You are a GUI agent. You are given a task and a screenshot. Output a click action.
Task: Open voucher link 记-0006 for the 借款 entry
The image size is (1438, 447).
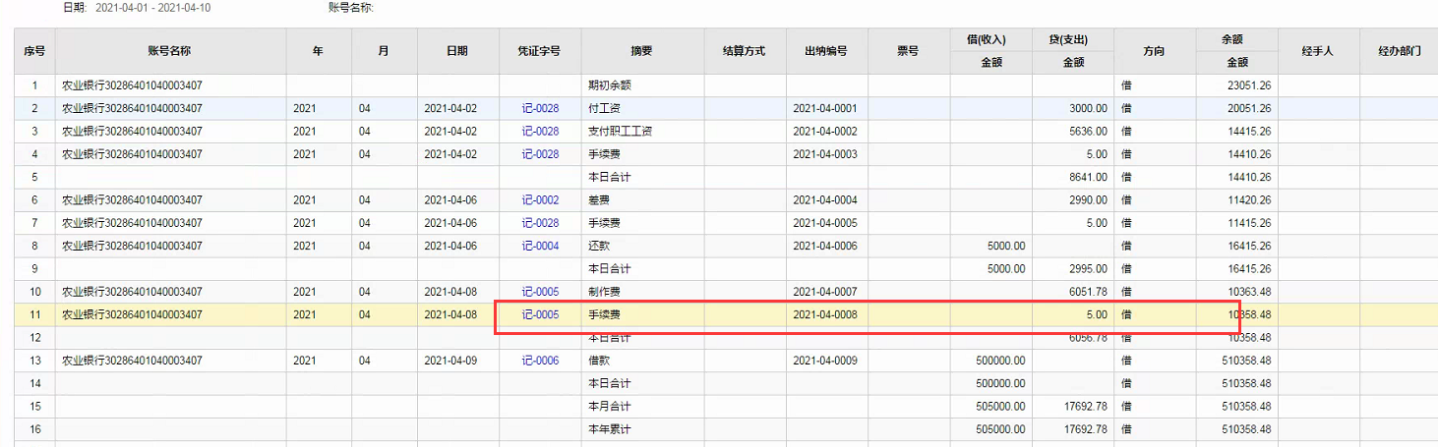540,361
